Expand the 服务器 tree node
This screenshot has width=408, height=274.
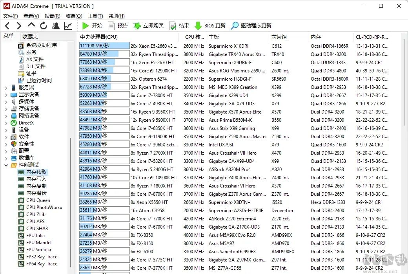tap(6, 88)
